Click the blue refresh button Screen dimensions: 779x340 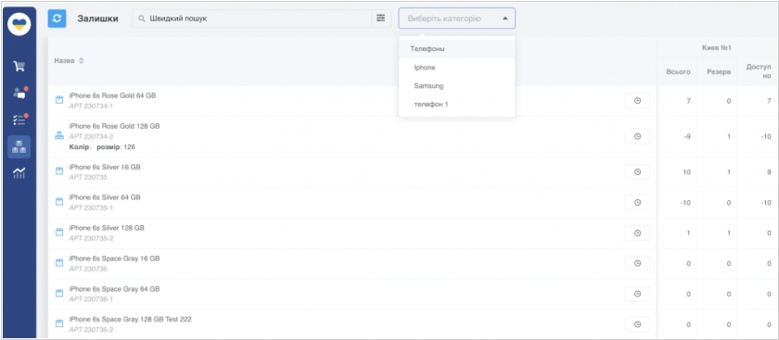[57, 19]
